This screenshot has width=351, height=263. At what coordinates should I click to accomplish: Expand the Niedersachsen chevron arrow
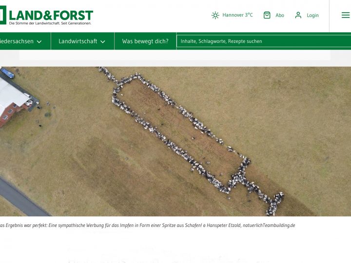click(x=39, y=42)
